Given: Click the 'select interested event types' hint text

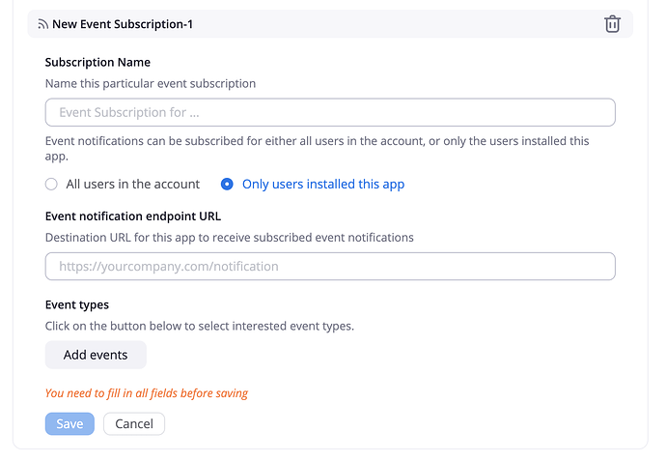Looking at the screenshot, I should (199, 326).
